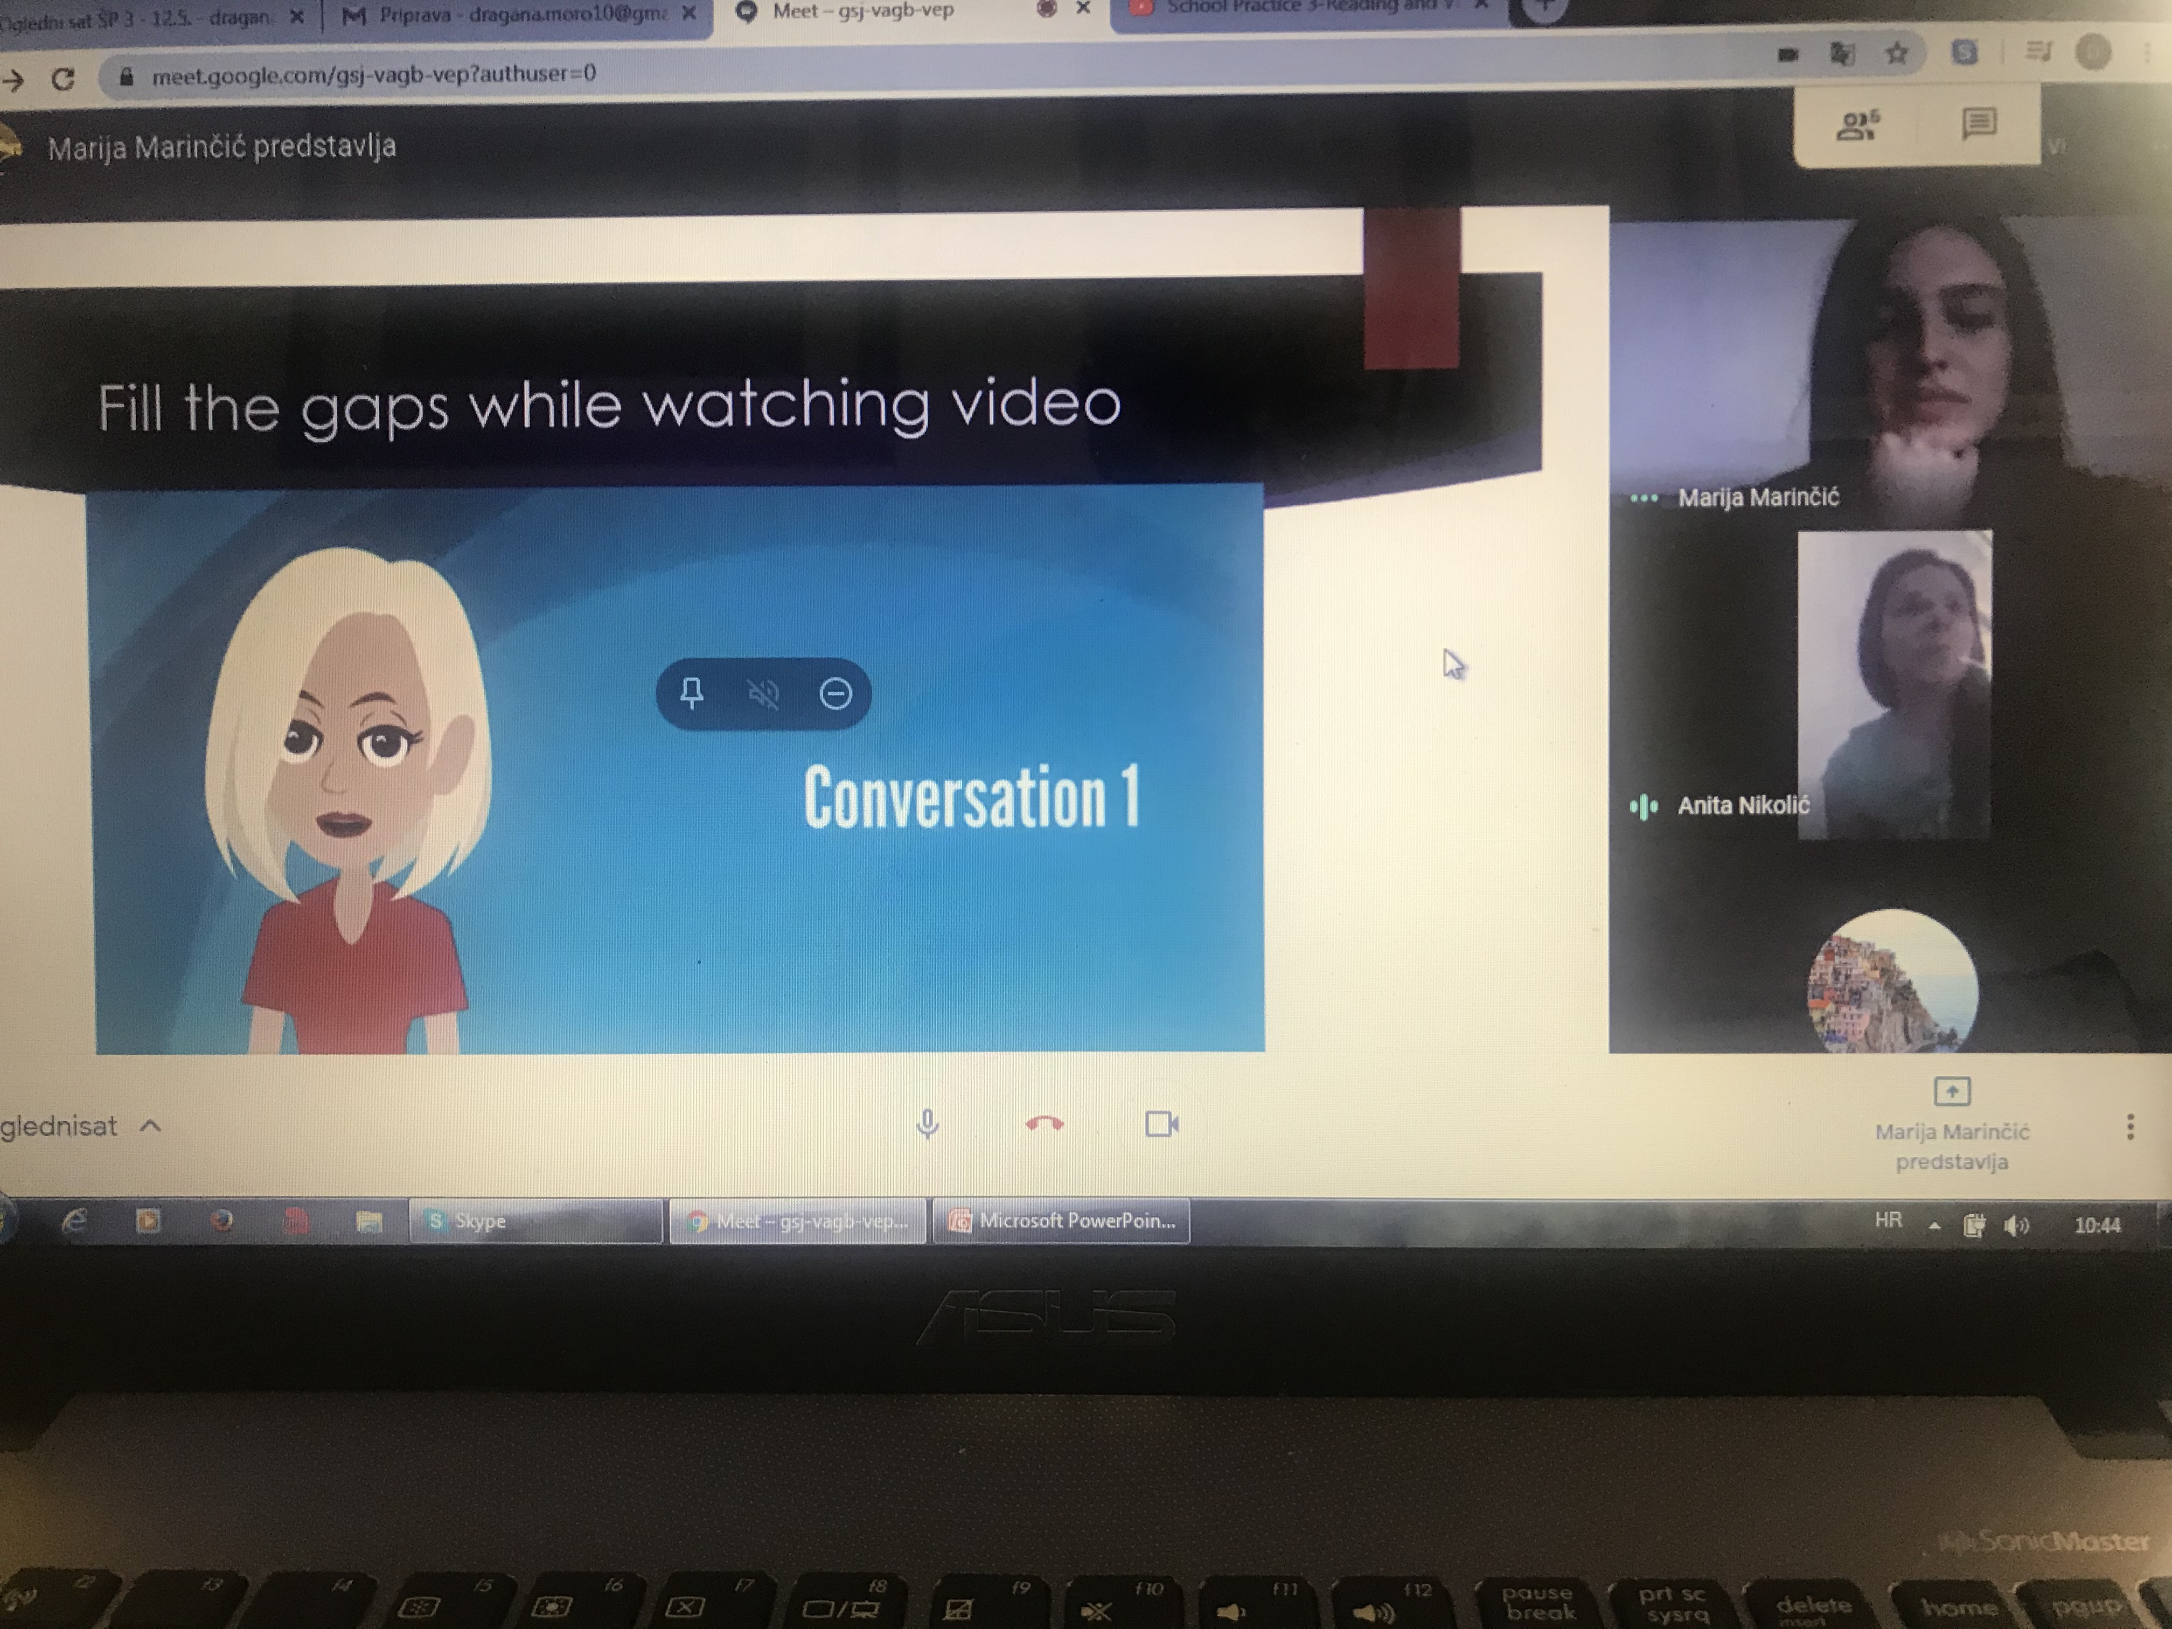
Task: Open the system volume control icon
Action: (2016, 1226)
